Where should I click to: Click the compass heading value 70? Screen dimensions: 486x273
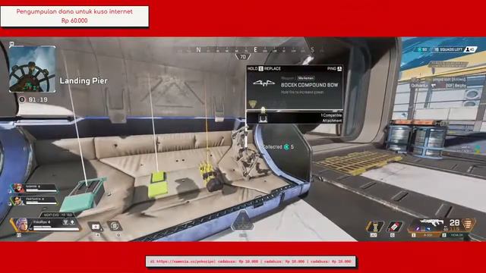(243, 57)
